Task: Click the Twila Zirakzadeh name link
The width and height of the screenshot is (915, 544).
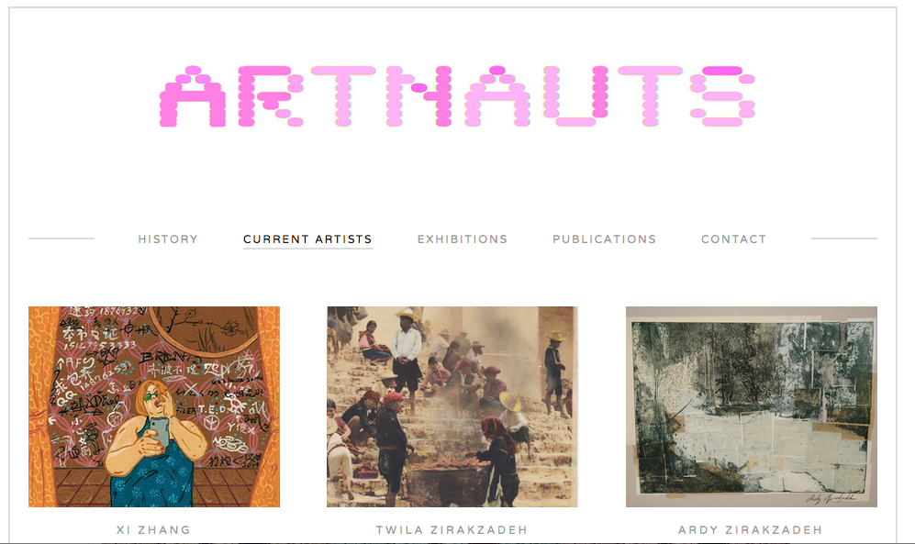Action: pos(452,530)
